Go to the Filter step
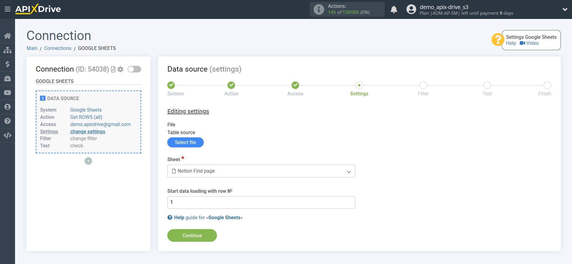 pos(423,85)
